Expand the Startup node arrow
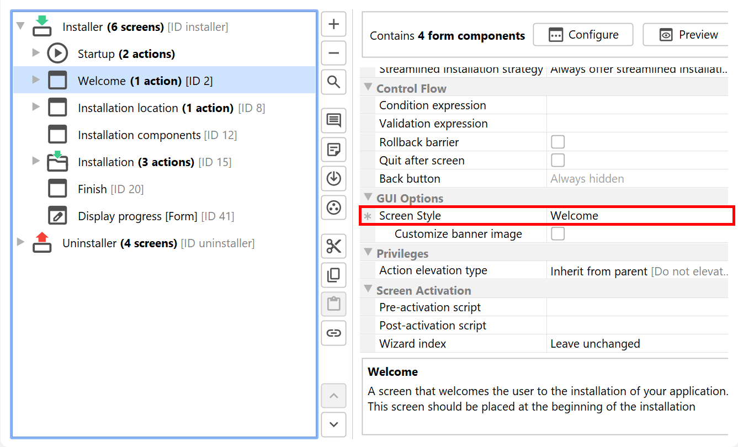738x447 pixels. 36,53
